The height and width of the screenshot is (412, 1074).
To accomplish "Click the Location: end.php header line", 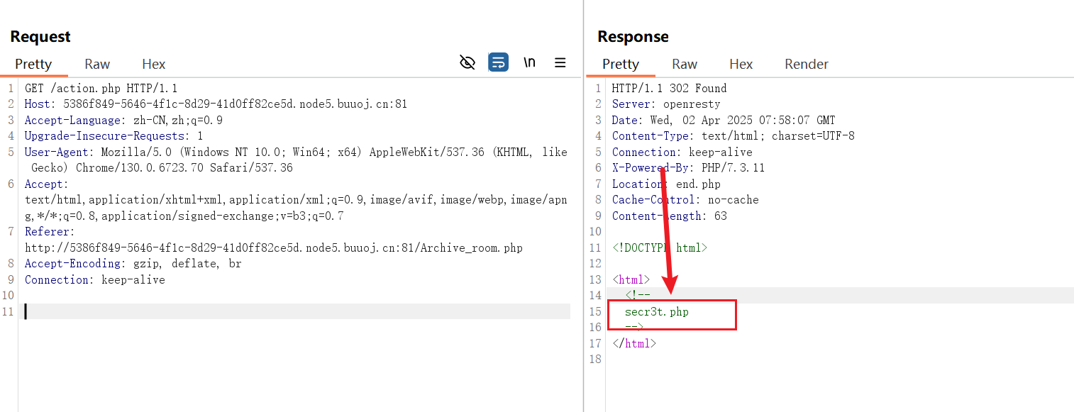I will (666, 184).
